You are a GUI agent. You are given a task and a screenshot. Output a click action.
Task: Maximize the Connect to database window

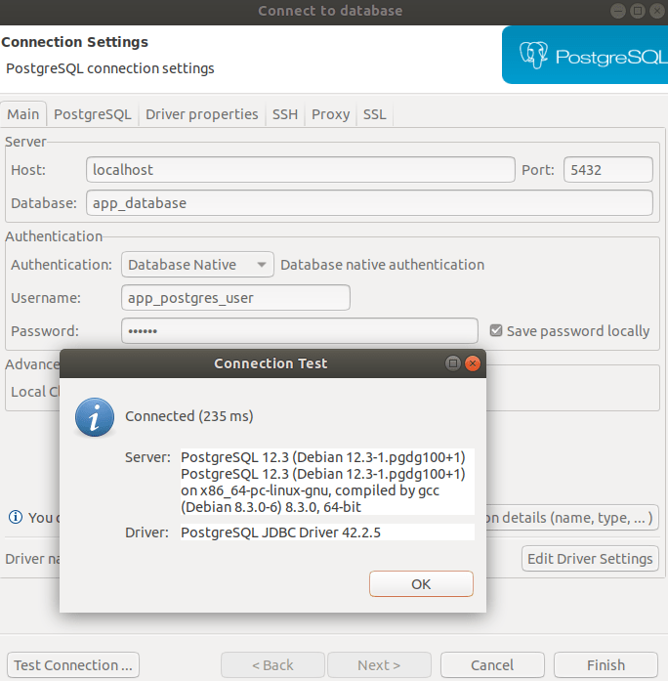click(637, 11)
